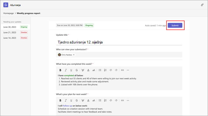Insert numbered list in next-week plan editor
The height and width of the screenshot is (116, 208).
[x=105, y=101]
